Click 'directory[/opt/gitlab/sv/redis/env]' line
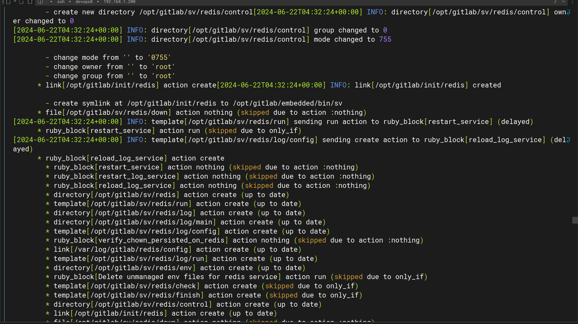Screen dimensions: 578x324 tap(175, 268)
